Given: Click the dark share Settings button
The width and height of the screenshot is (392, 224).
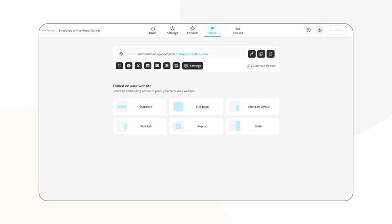Looking at the screenshot, I should pos(192,66).
